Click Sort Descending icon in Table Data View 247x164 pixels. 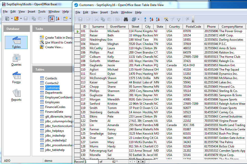(158, 19)
